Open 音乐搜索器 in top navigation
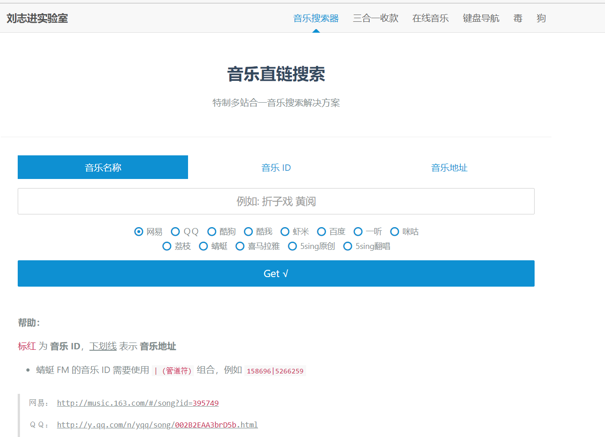Screen dimensions: 605x437 tap(316, 18)
